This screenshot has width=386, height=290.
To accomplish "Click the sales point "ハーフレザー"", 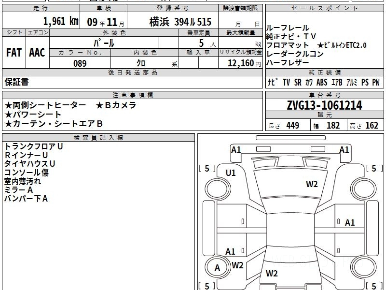I will (x=288, y=63).
